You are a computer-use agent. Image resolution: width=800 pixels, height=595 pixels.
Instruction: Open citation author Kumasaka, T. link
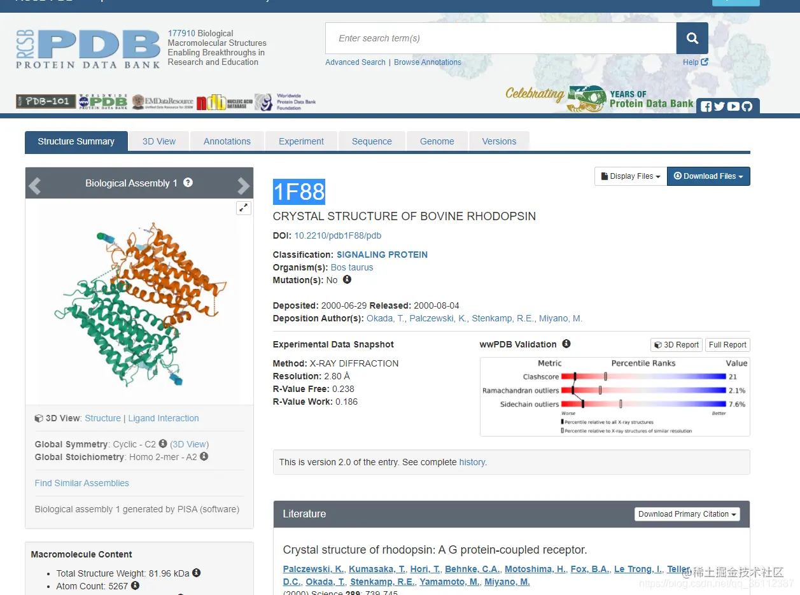coord(377,569)
